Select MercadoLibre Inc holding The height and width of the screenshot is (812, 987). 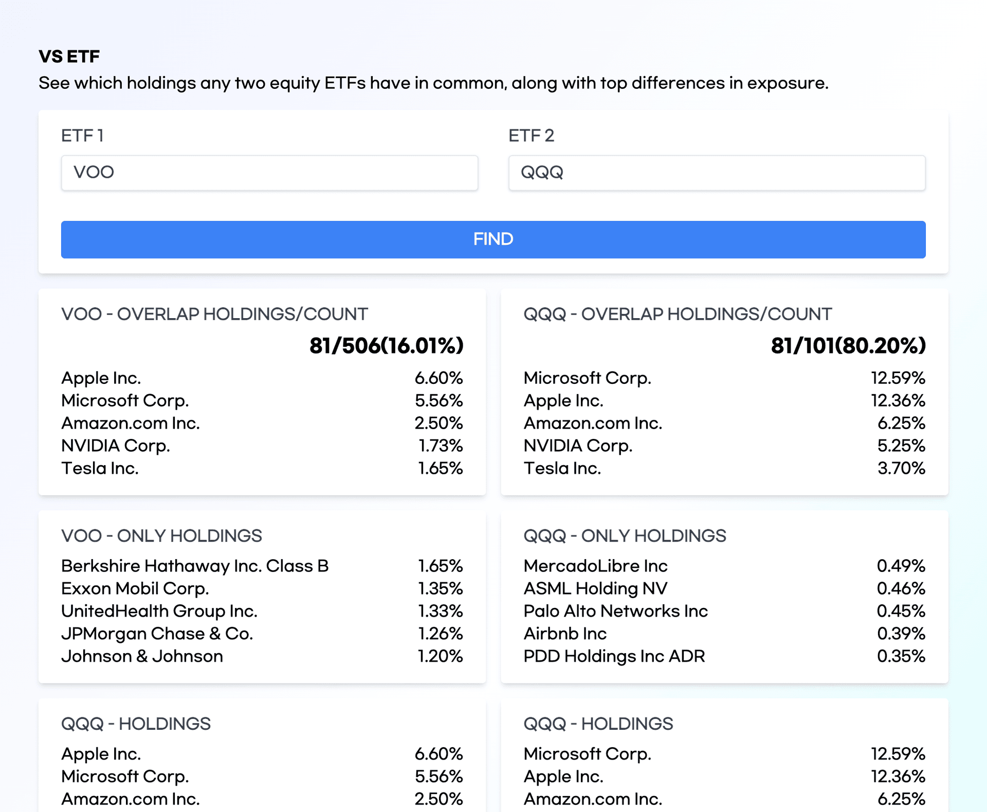point(595,566)
